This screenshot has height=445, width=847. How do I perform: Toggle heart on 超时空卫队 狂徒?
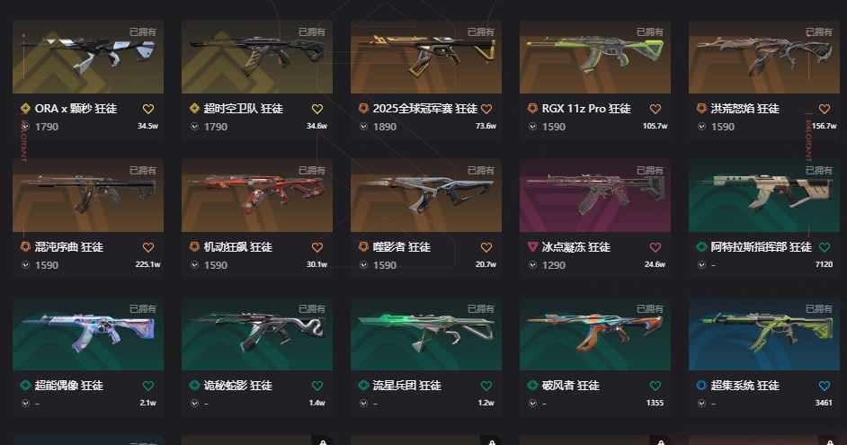click(317, 109)
